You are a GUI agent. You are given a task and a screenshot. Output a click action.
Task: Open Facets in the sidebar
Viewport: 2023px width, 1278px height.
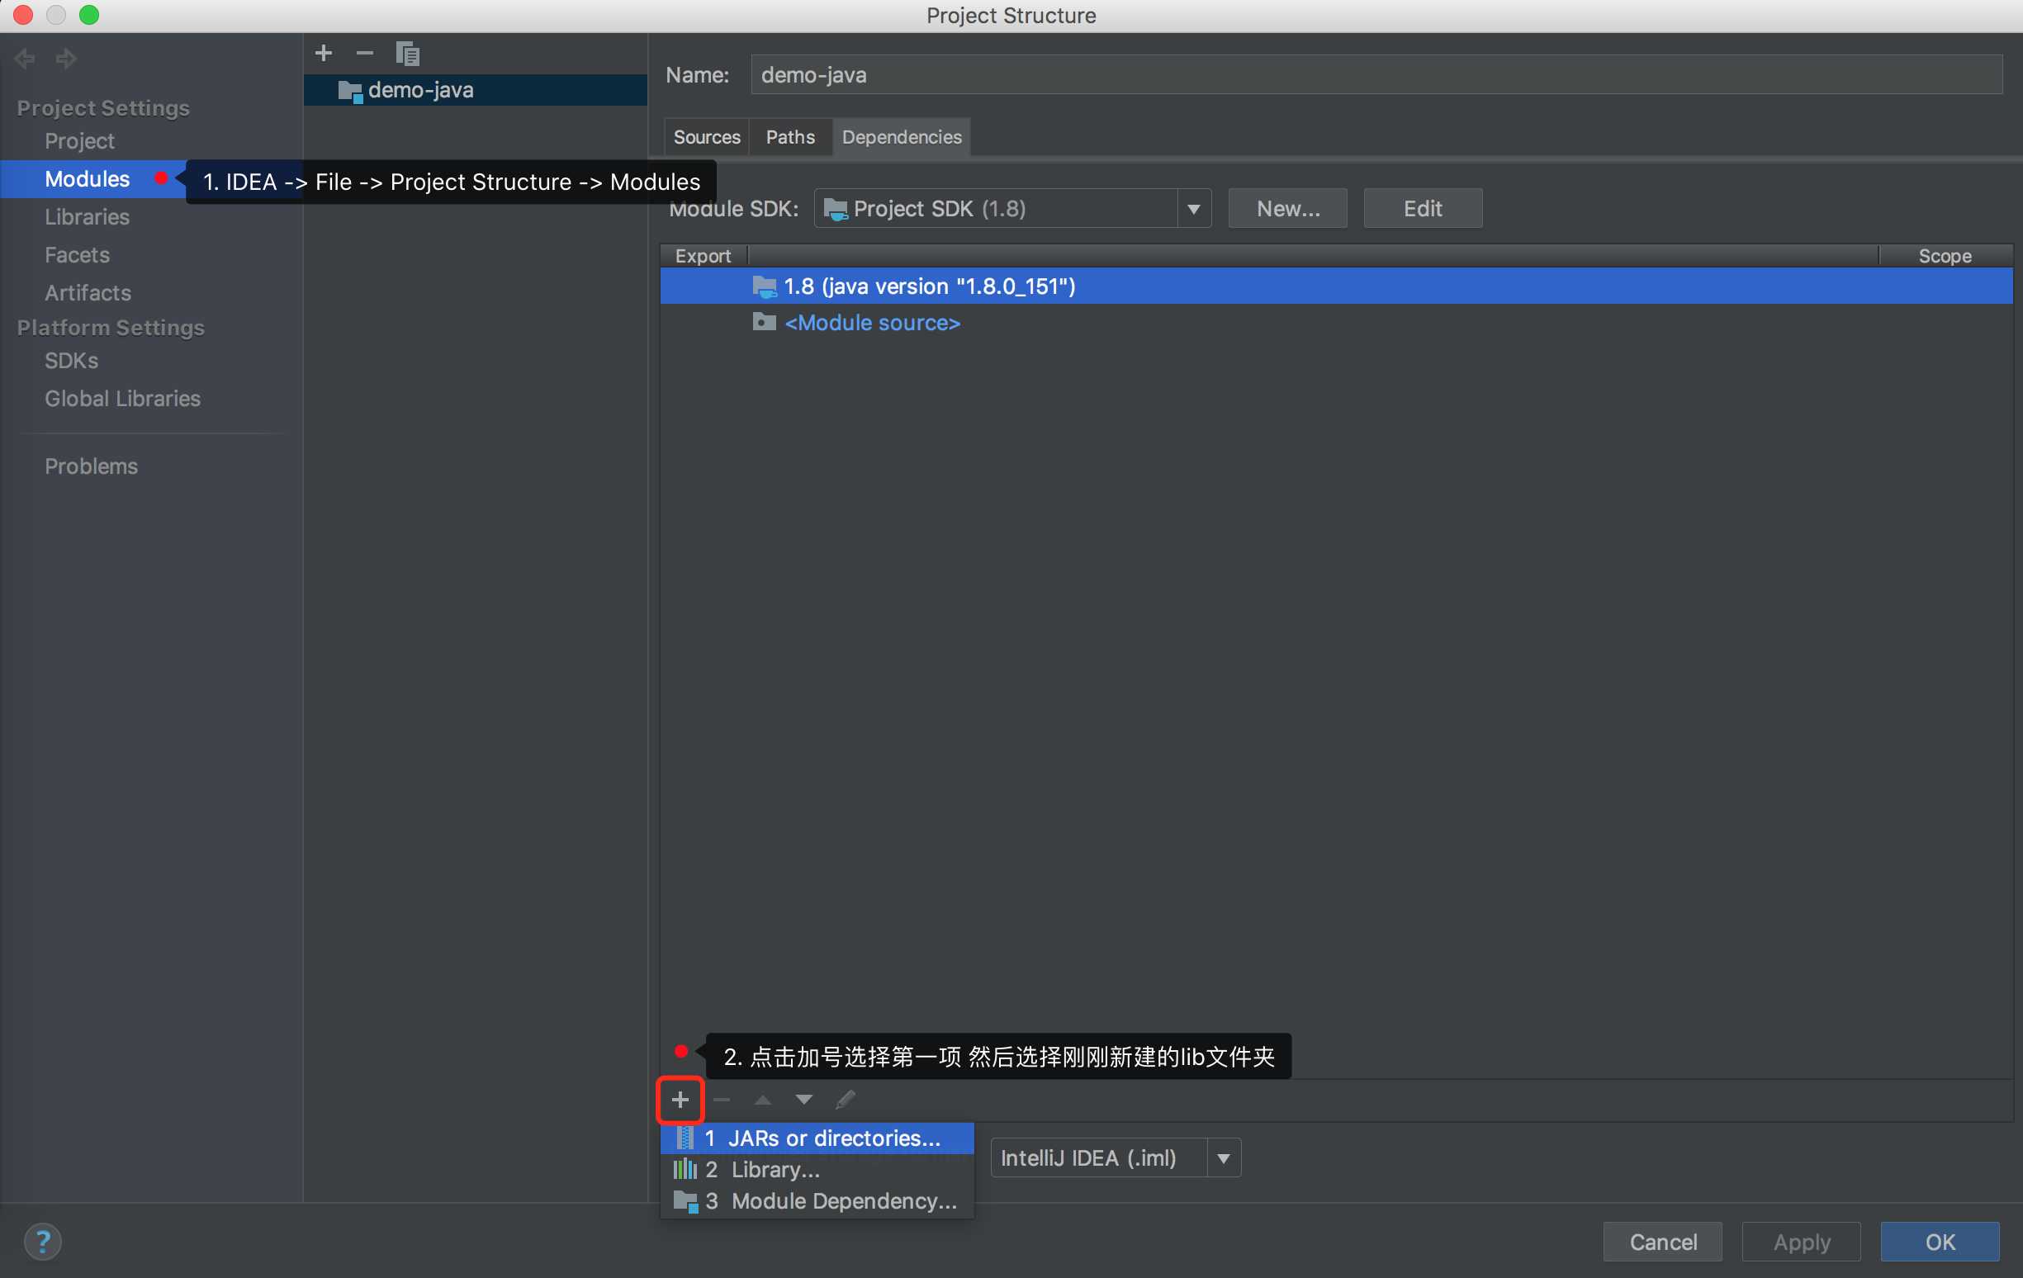pyautogui.click(x=77, y=254)
